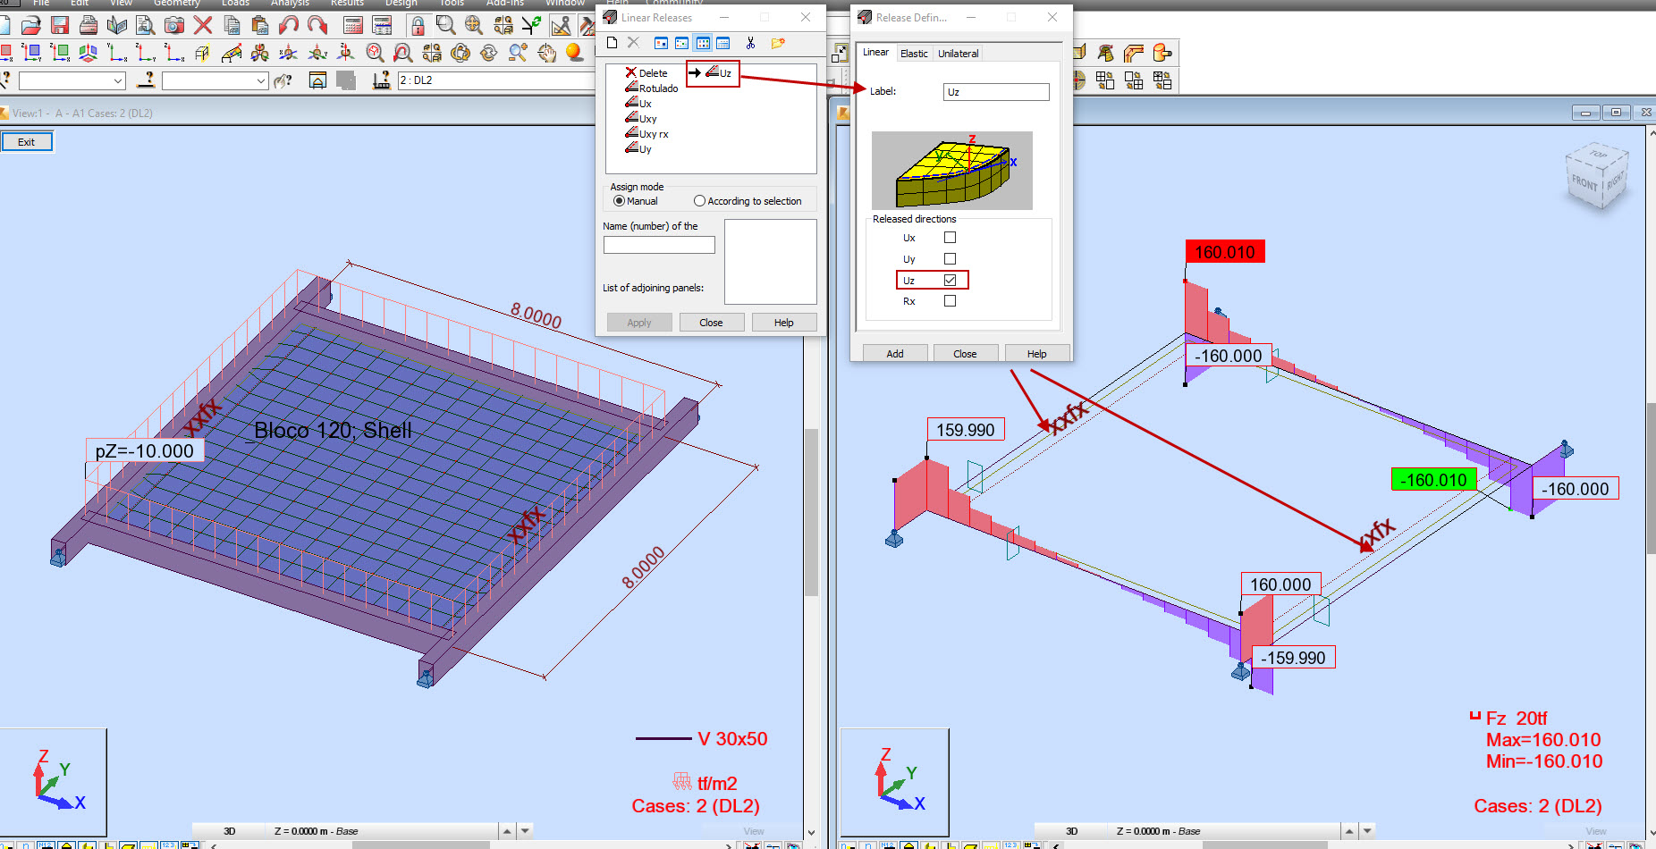The image size is (1656, 849).
Task: Uncheck the Uz released direction
Action: pyautogui.click(x=951, y=280)
